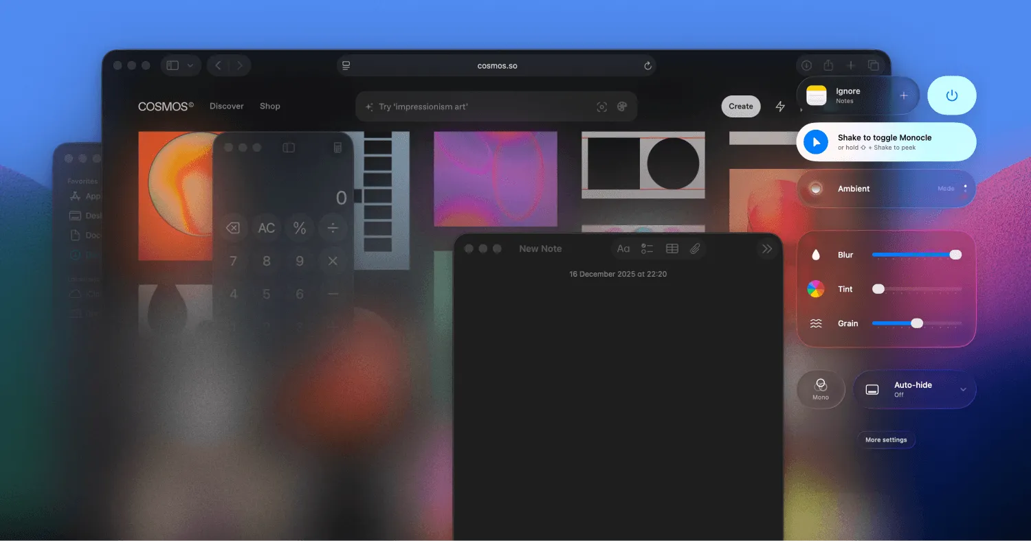Viewport: 1031px width, 541px height.
Task: Add a new tab in Safari
Action: [x=851, y=65]
